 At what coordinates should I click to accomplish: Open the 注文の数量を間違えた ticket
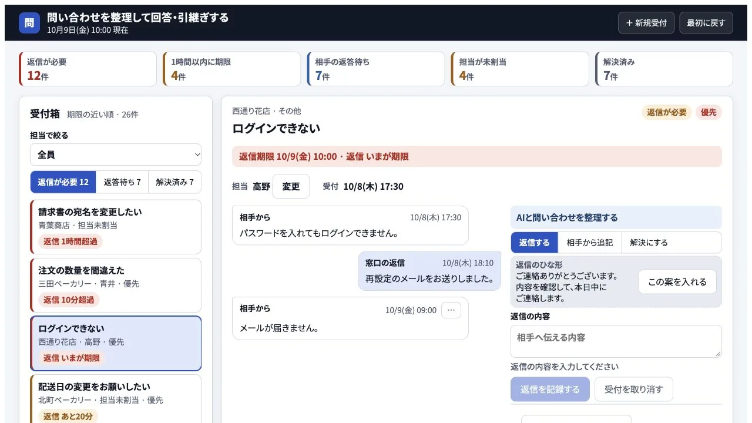pyautogui.click(x=116, y=285)
